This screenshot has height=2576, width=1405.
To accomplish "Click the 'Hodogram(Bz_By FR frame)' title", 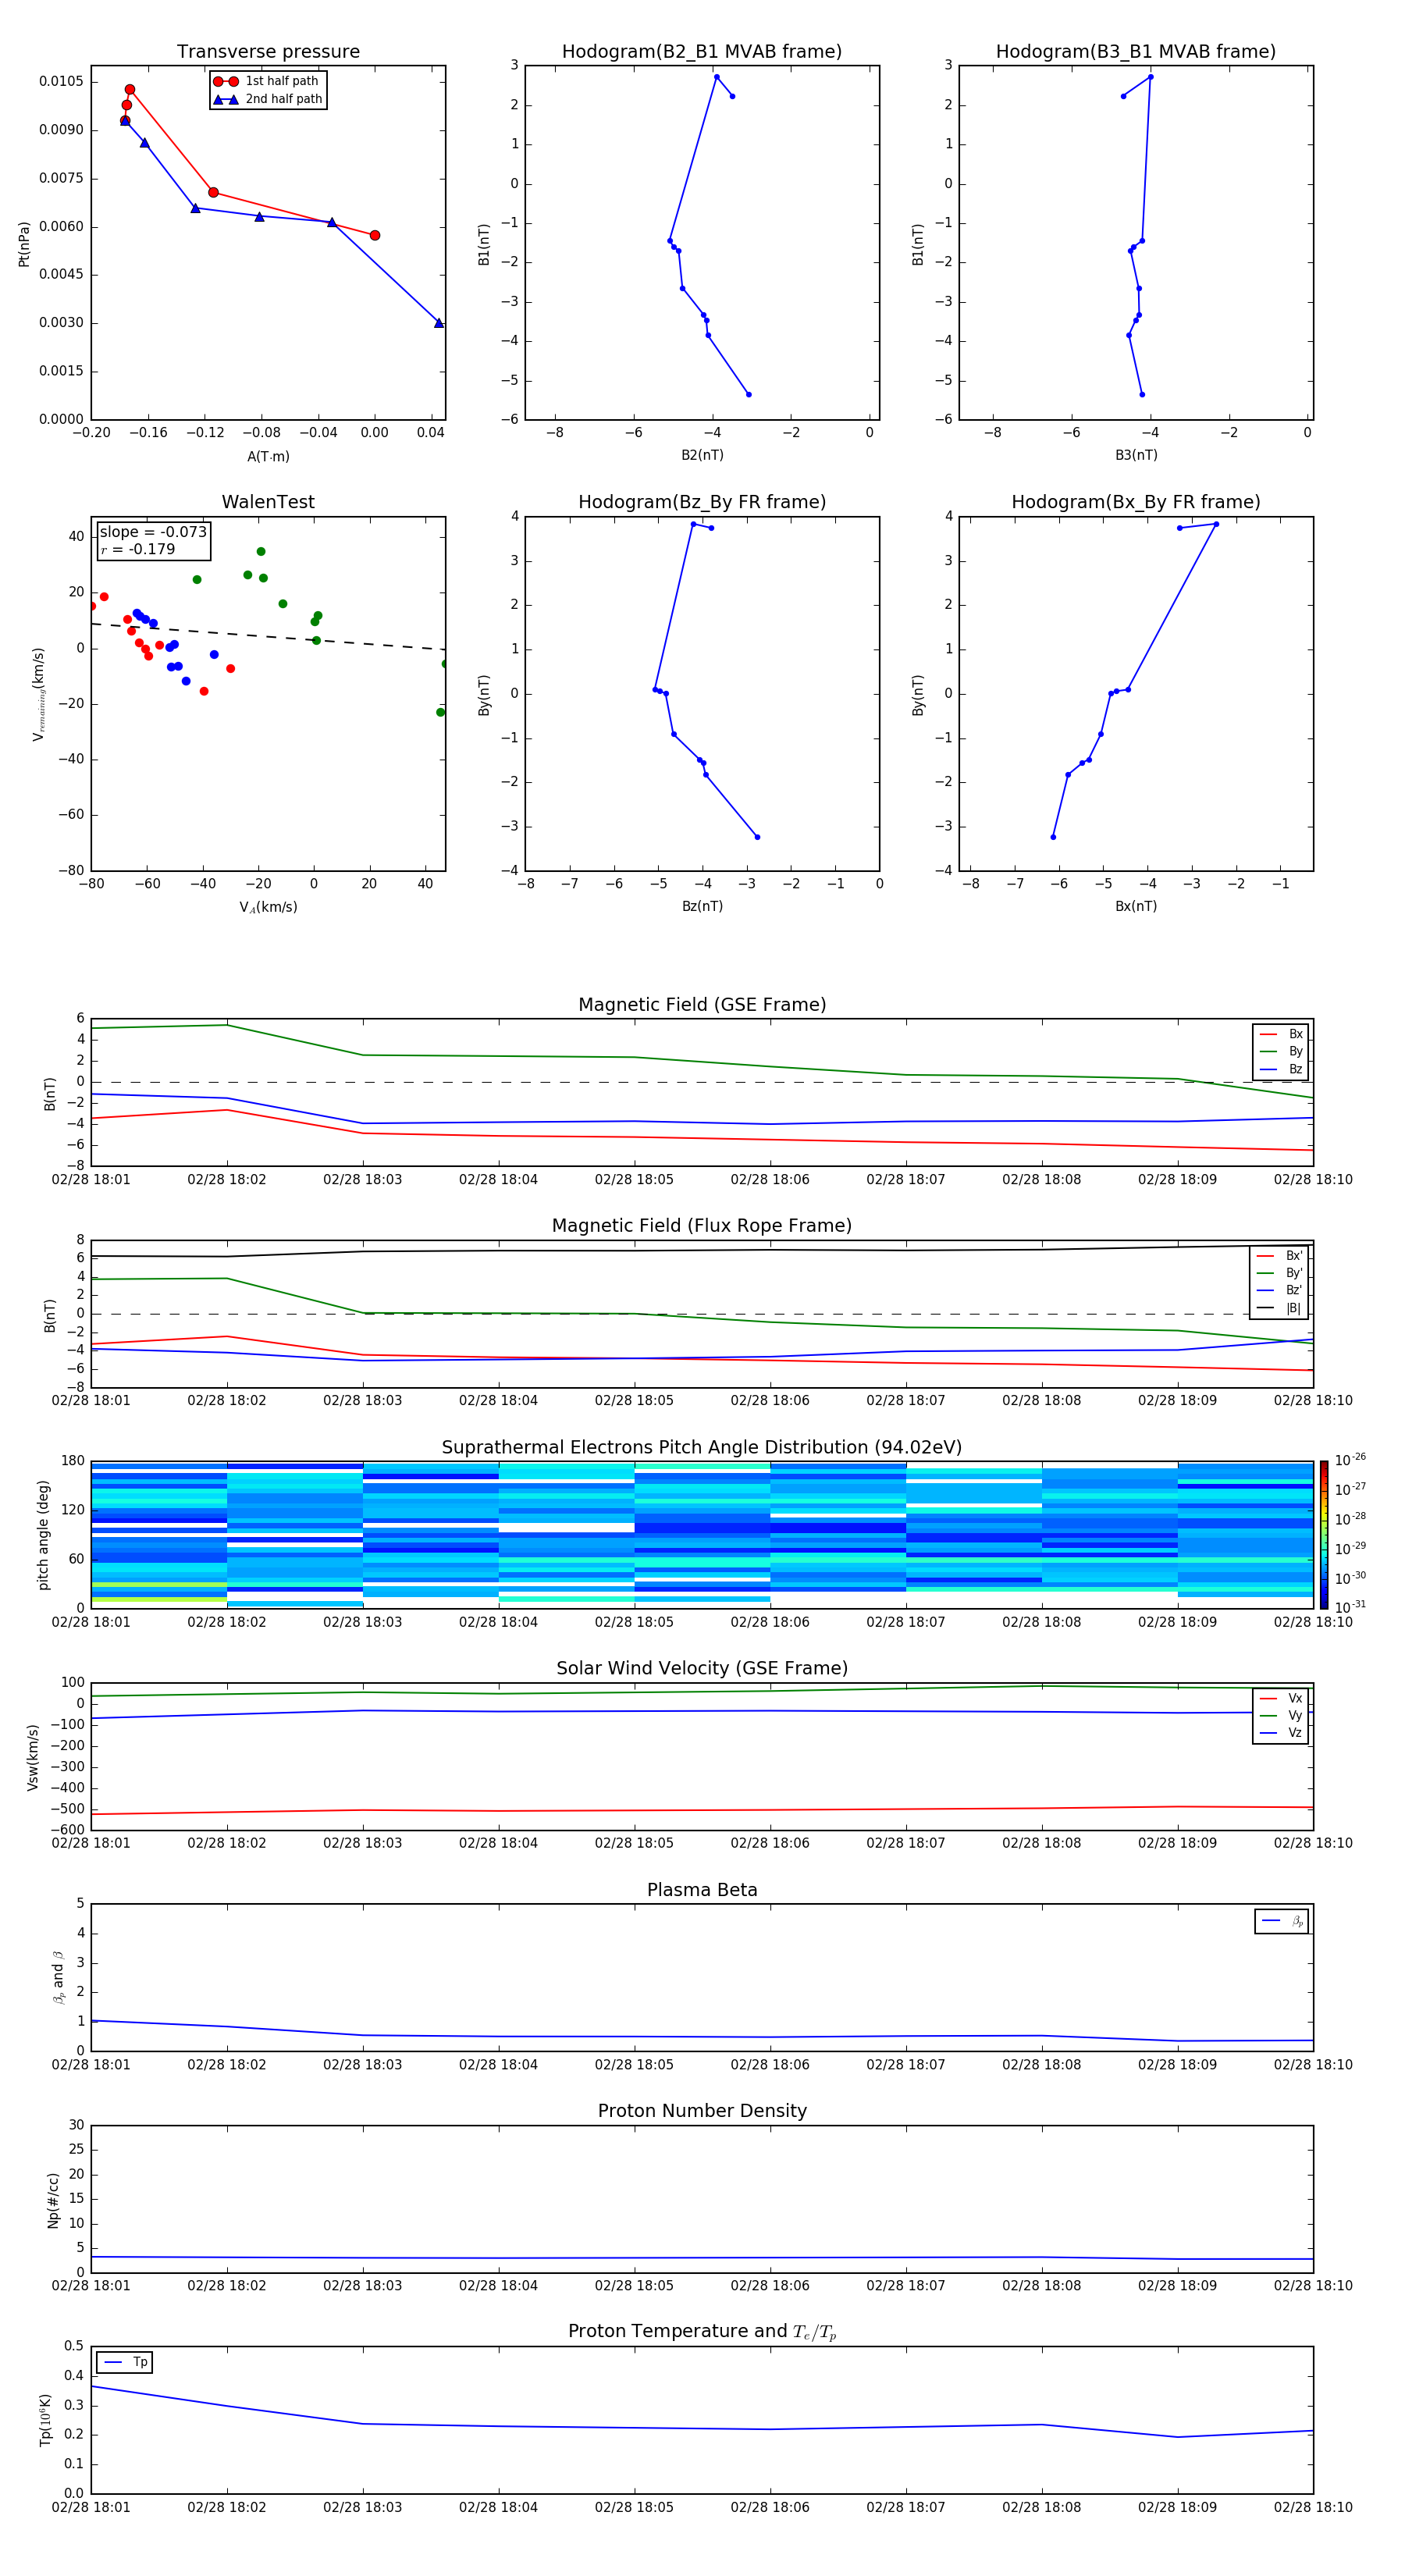I will (702, 502).
